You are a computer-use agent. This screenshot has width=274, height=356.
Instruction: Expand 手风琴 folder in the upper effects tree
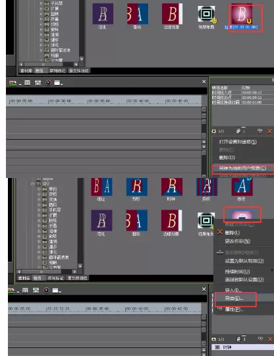tap(41, 3)
